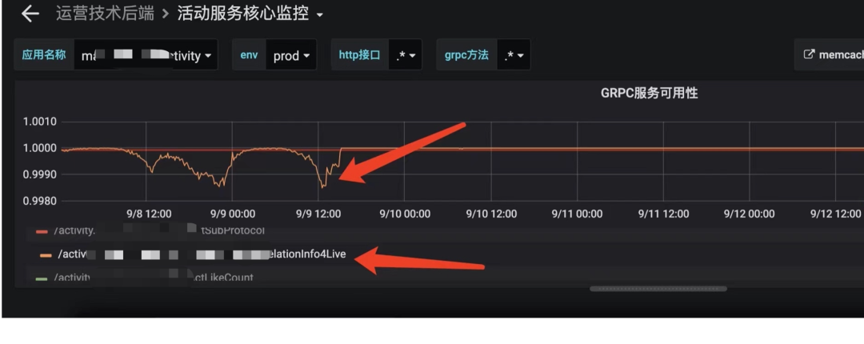
Task: Click the grpc方法 label
Action: coord(466,54)
